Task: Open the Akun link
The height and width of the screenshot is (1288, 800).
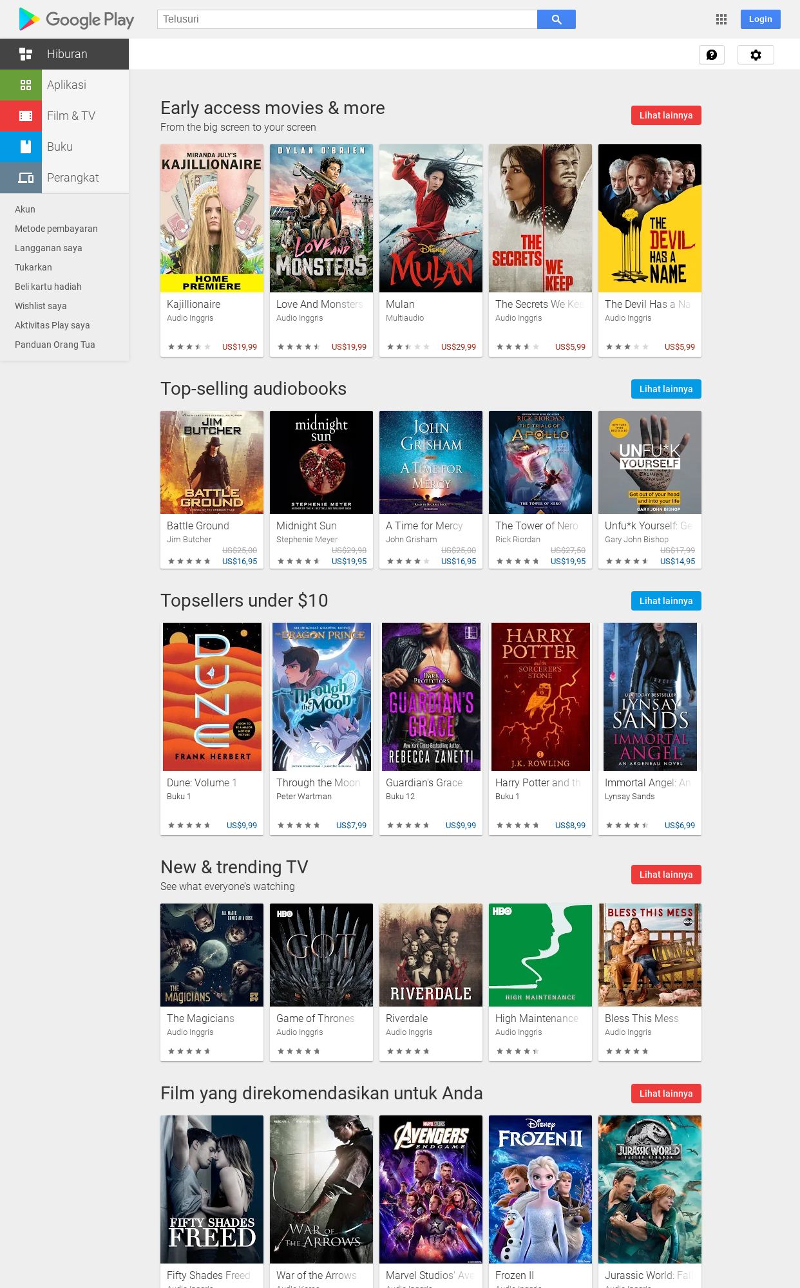Action: pos(25,209)
